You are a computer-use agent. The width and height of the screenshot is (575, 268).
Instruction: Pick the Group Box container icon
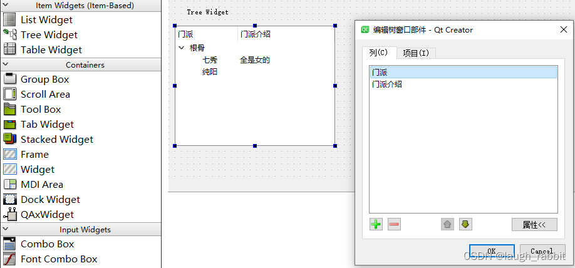(9, 79)
